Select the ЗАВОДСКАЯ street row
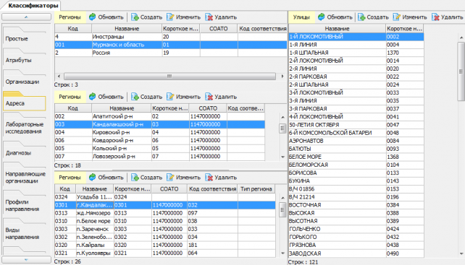Viewport: 465px width, 265px height. click(x=356, y=253)
